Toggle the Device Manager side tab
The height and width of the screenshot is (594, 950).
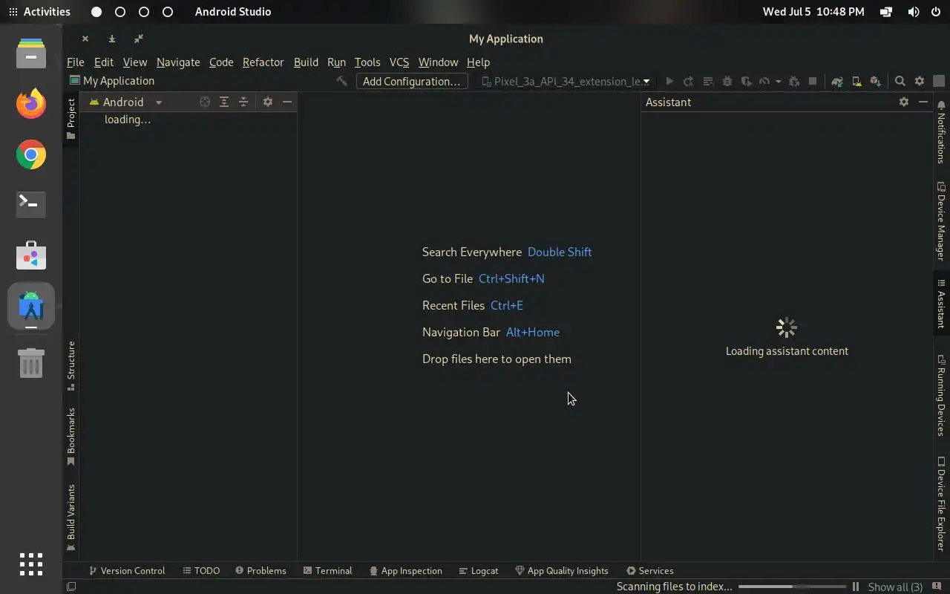[941, 221]
